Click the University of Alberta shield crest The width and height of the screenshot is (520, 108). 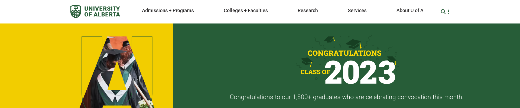coord(76,12)
